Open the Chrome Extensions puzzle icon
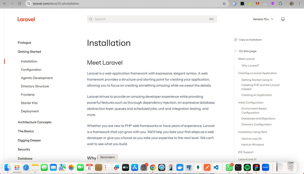The width and height of the screenshot is (304, 174). click(280, 4)
